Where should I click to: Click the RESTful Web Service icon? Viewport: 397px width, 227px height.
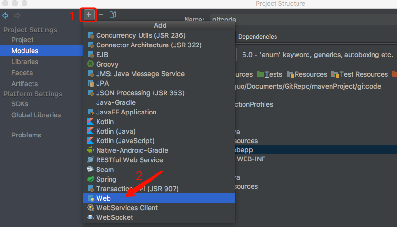click(x=90, y=160)
